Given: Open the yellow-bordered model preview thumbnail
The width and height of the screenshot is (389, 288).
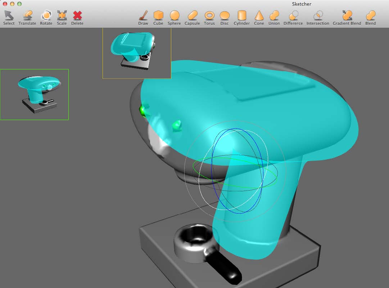Looking at the screenshot, I should pyautogui.click(x=137, y=53).
